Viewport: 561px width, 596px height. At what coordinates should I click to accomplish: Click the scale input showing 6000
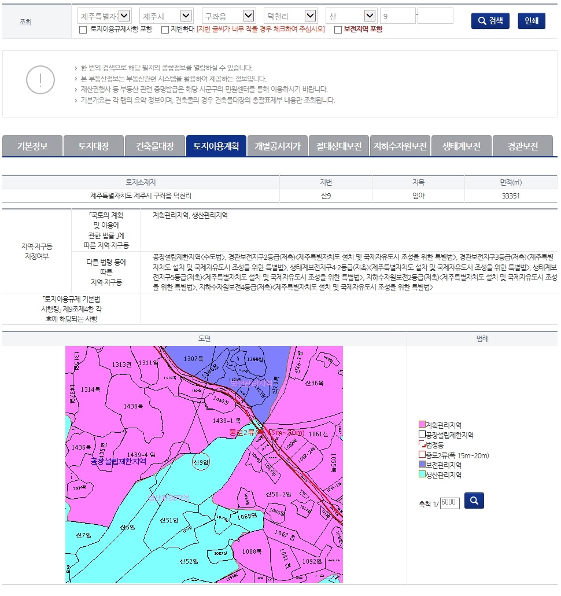[450, 502]
